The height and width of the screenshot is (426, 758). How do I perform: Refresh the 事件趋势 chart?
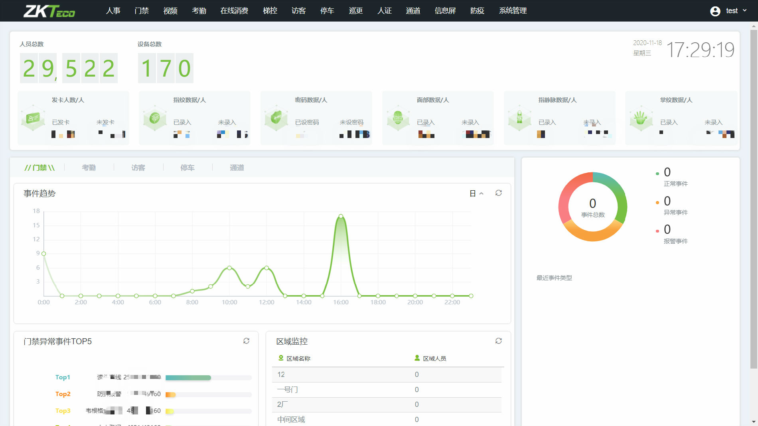point(498,193)
